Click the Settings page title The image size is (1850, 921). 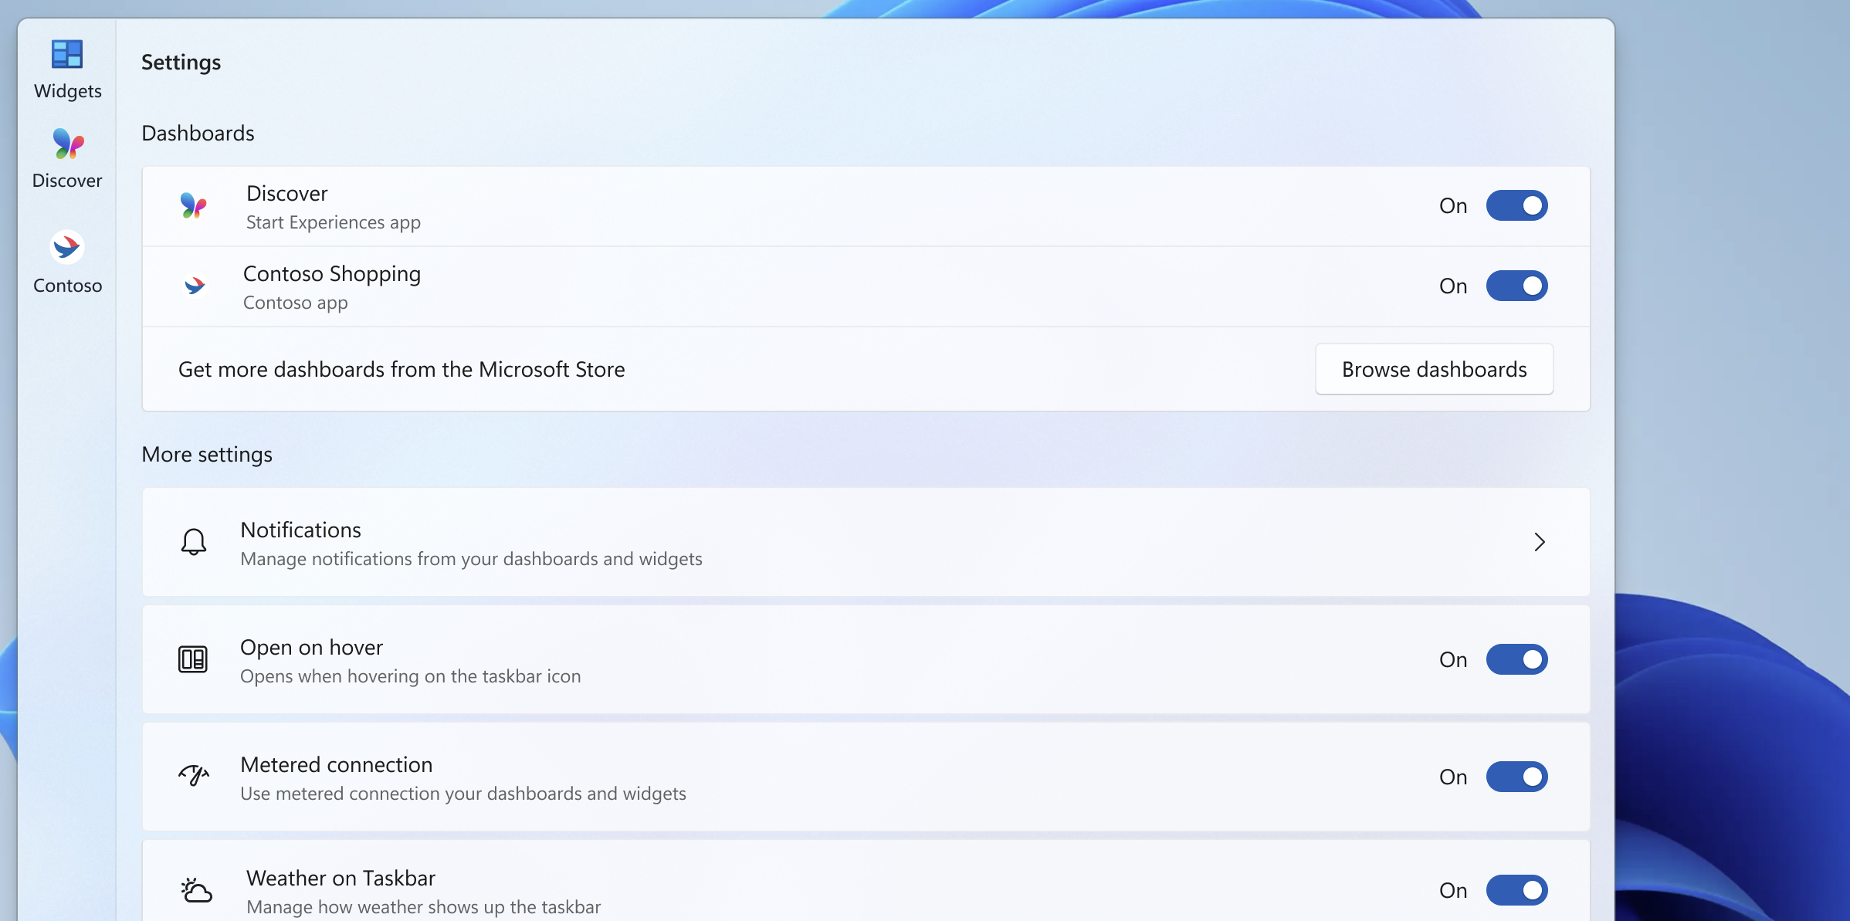click(181, 62)
